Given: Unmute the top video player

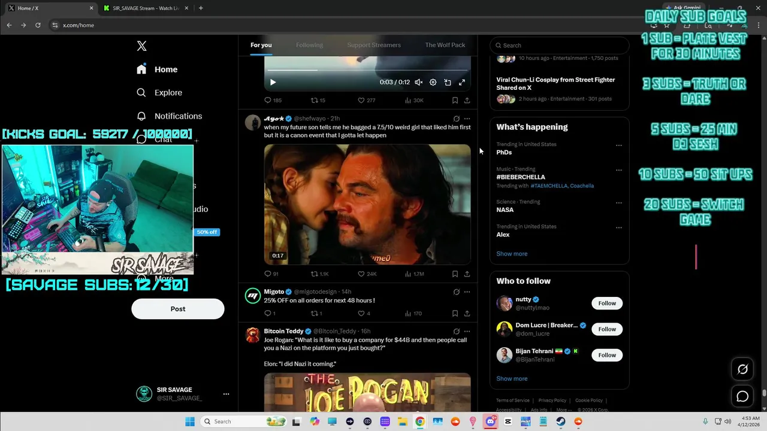Looking at the screenshot, I should tap(419, 82).
